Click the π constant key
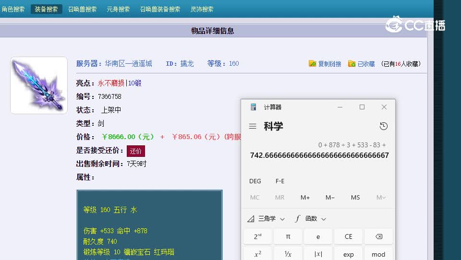The width and height of the screenshot is (461, 260). [x=288, y=236]
